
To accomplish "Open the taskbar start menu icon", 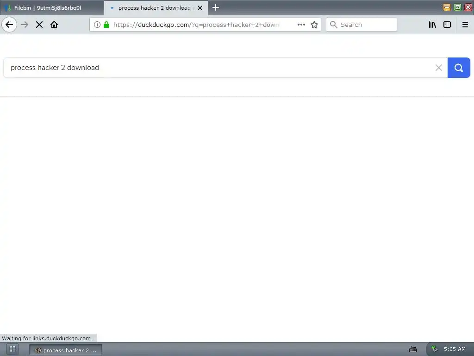I will (12, 350).
